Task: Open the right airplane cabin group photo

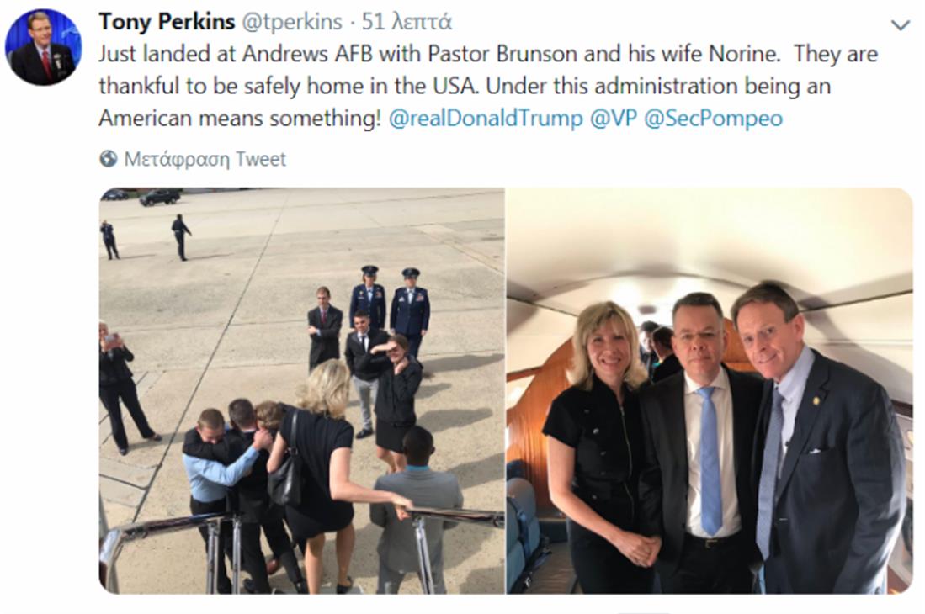Action: [709, 389]
